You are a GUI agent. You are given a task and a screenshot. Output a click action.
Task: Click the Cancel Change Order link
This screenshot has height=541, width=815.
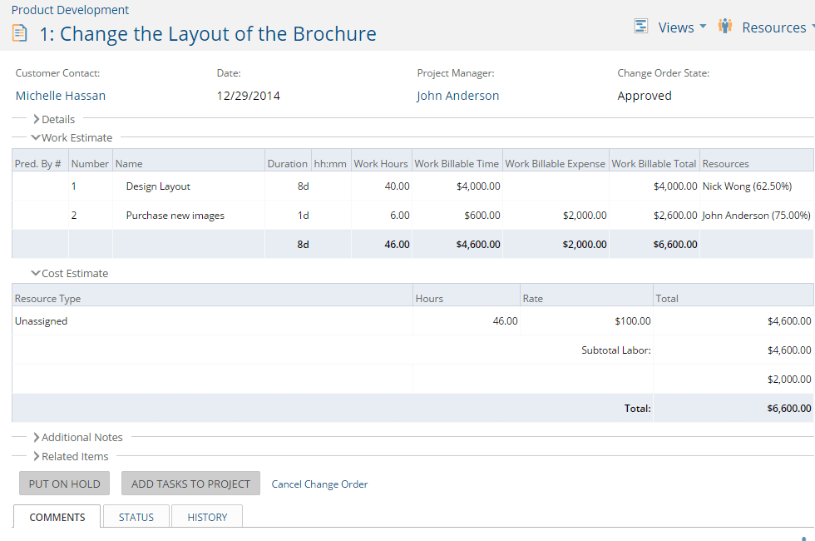(319, 484)
